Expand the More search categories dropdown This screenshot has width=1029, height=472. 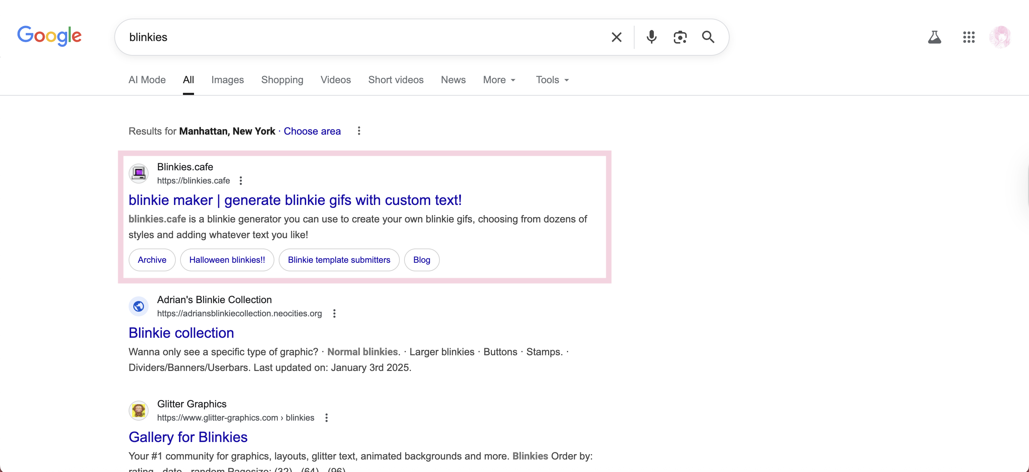499,80
